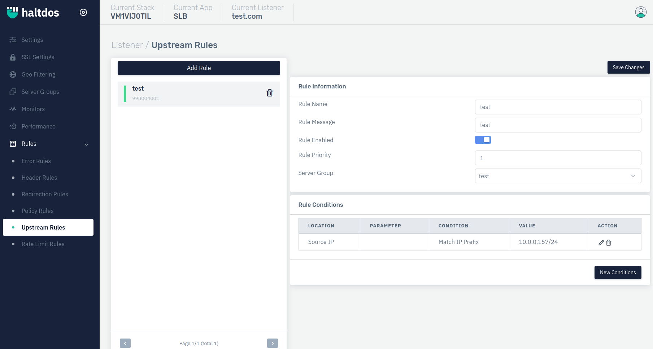Click the VALUE column header
The width and height of the screenshot is (653, 349).
point(548,226)
